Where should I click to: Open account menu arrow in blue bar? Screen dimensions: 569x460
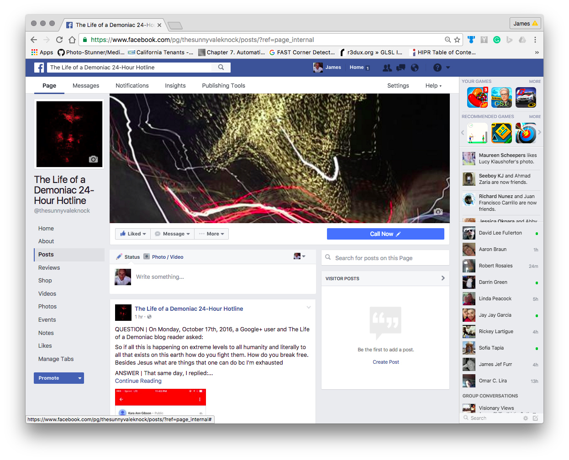click(448, 68)
